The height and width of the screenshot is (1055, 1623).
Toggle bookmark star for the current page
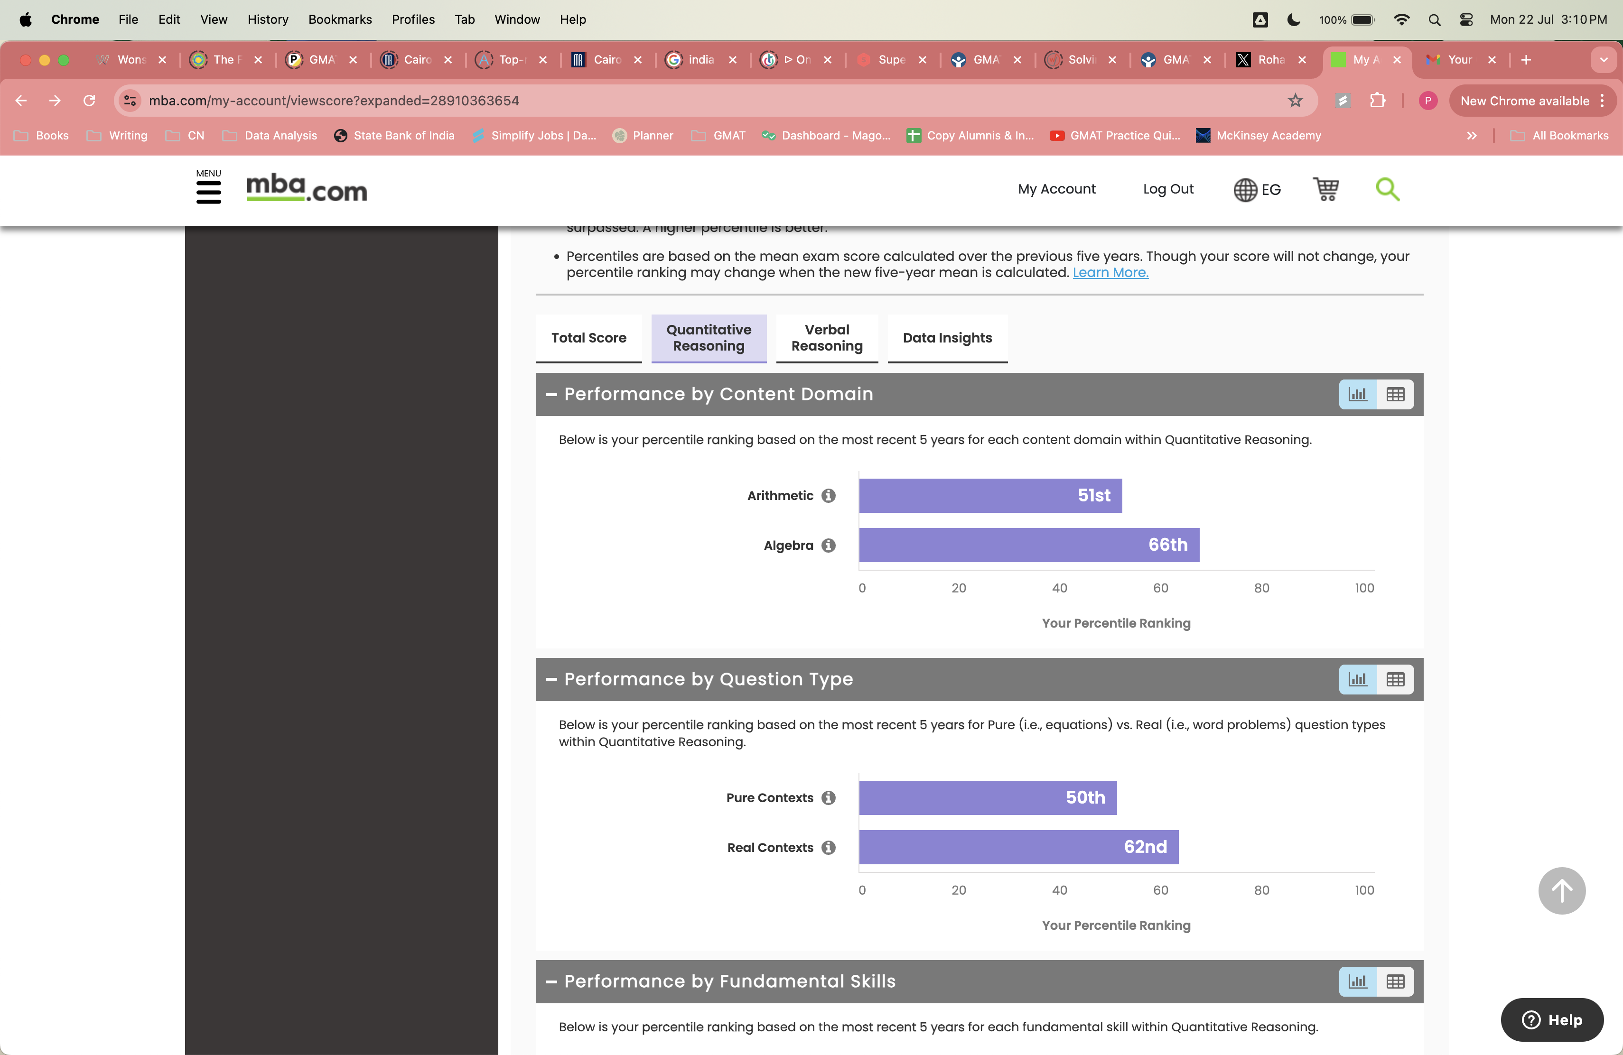tap(1295, 100)
